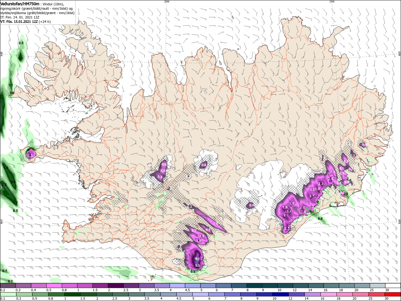Click the 2.0 rain value off the west coast
This screenshot has height=301, width=401.
pos(13,182)
